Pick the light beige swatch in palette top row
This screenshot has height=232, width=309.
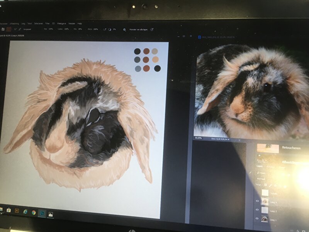pos(155,51)
